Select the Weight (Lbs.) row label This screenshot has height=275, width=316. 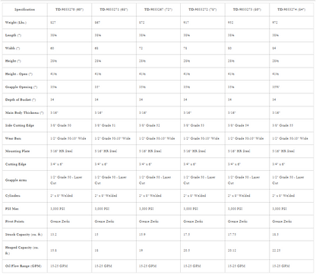[x=16, y=23]
